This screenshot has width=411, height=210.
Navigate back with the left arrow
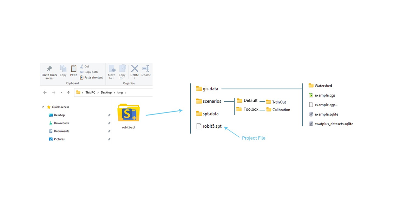click(45, 93)
